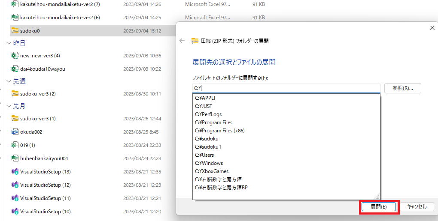Image resolution: width=438 pixels, height=221 pixels.
Task: Click the Excel icon of kakuteihou-mondaikaiketu-ver2 (6)
Action: [15, 17]
